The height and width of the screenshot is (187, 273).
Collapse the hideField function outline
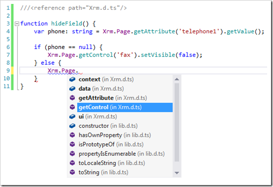click(17, 24)
